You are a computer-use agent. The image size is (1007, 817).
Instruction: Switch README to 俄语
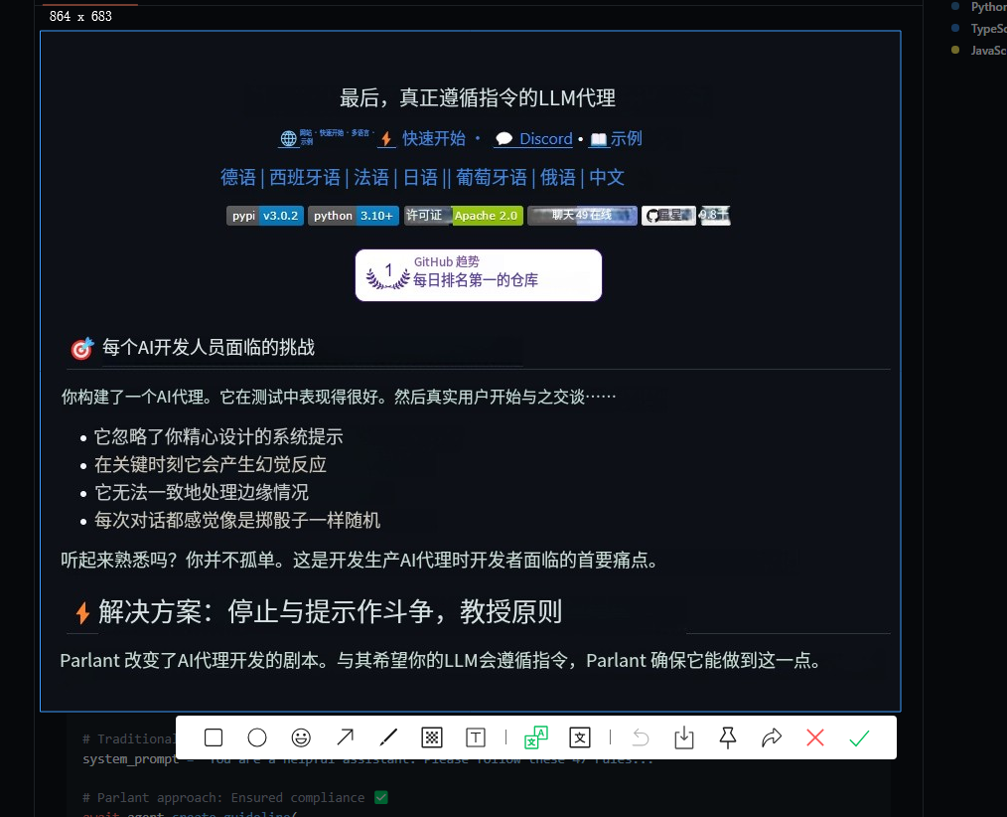tap(557, 177)
